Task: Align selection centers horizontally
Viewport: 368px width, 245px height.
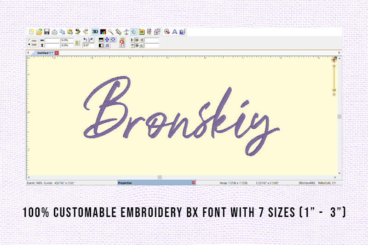Action: pyautogui.click(x=137, y=40)
